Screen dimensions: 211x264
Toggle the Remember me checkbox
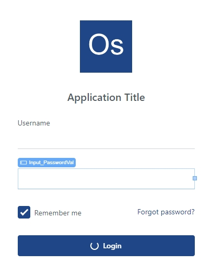coord(24,212)
